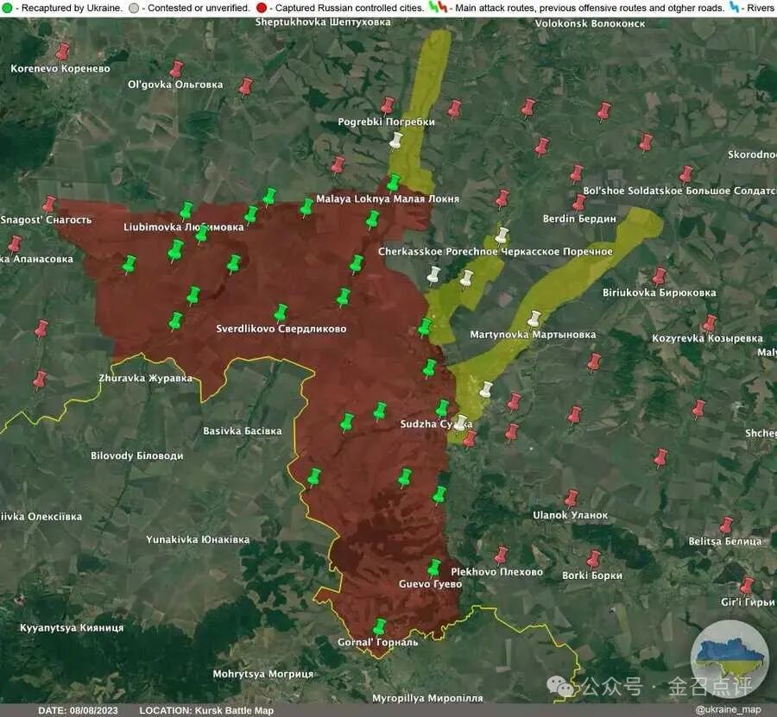
Task: Click the 'Kyyanytsya' place label
Action: click(x=72, y=628)
